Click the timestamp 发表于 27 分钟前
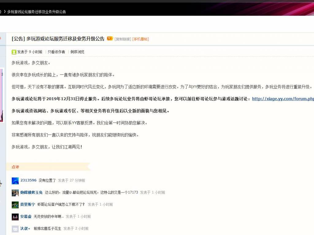 pyautogui.click(x=71, y=181)
